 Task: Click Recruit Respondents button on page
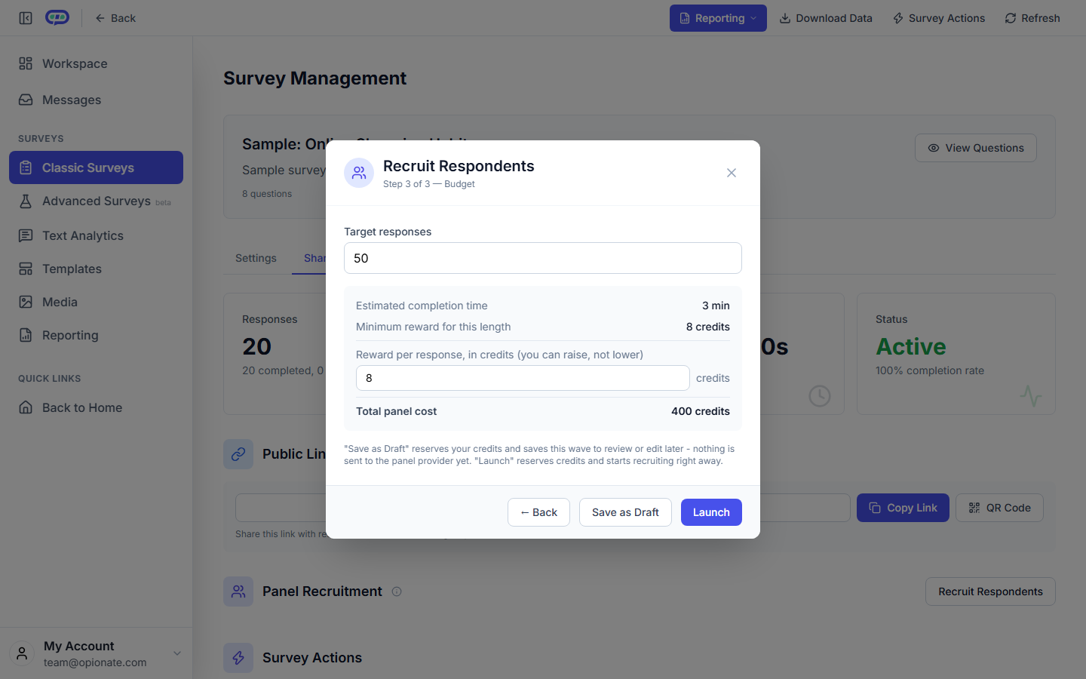coord(990,591)
